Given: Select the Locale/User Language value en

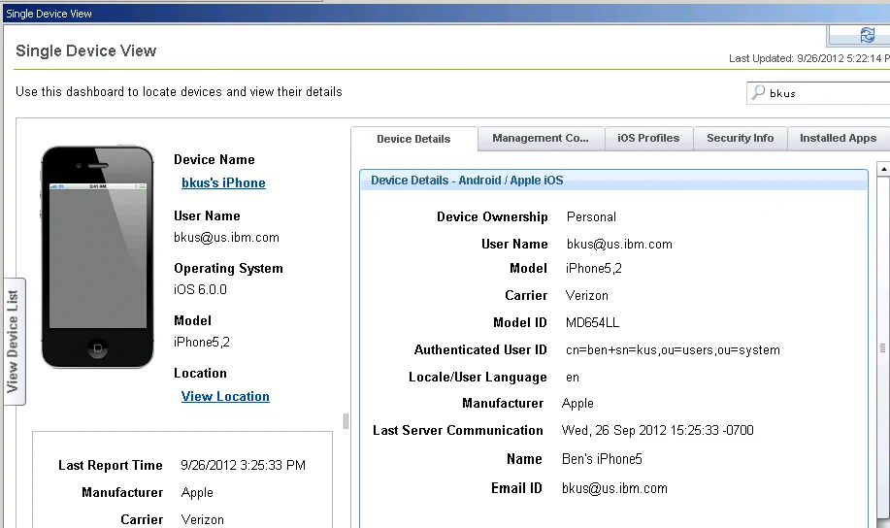Looking at the screenshot, I should pos(573,377).
